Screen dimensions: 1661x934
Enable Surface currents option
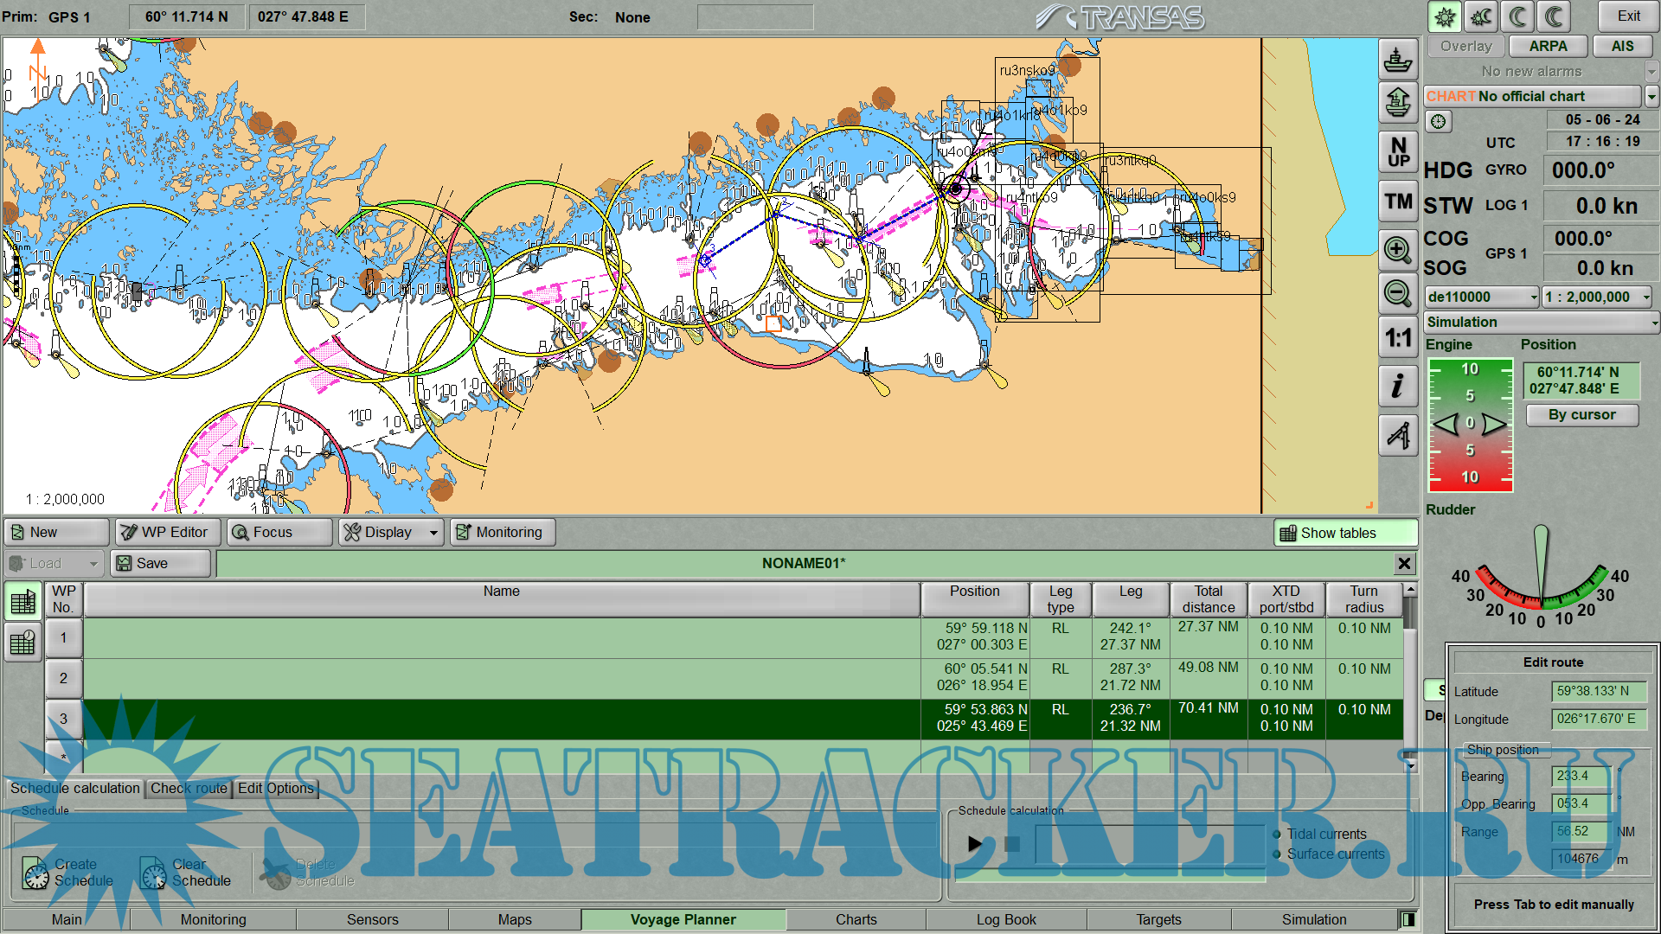(x=1278, y=854)
